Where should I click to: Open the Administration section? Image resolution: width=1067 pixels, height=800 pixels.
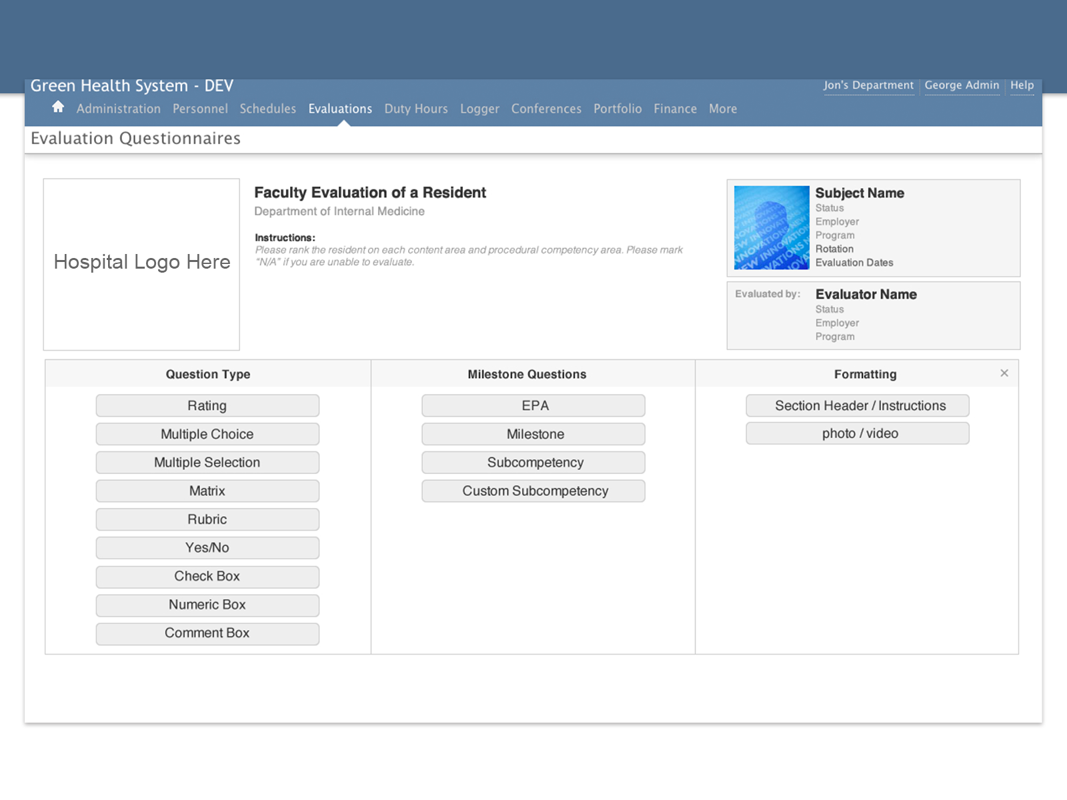point(119,109)
